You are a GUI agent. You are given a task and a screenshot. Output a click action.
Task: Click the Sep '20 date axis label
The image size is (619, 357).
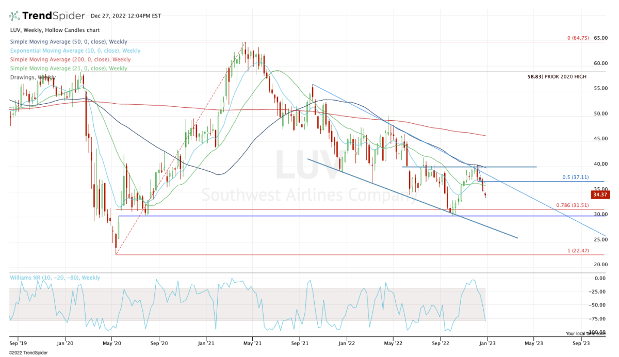click(x=160, y=343)
